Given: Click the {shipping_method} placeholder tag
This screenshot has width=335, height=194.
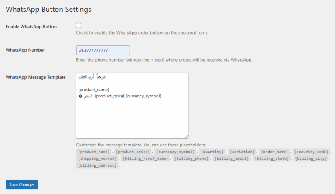Looking at the screenshot, I should pos(97,159).
